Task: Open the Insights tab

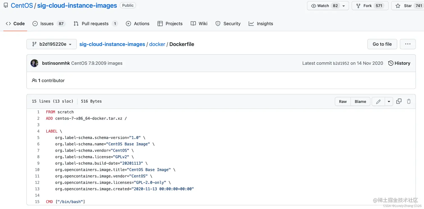Action: coord(261,24)
